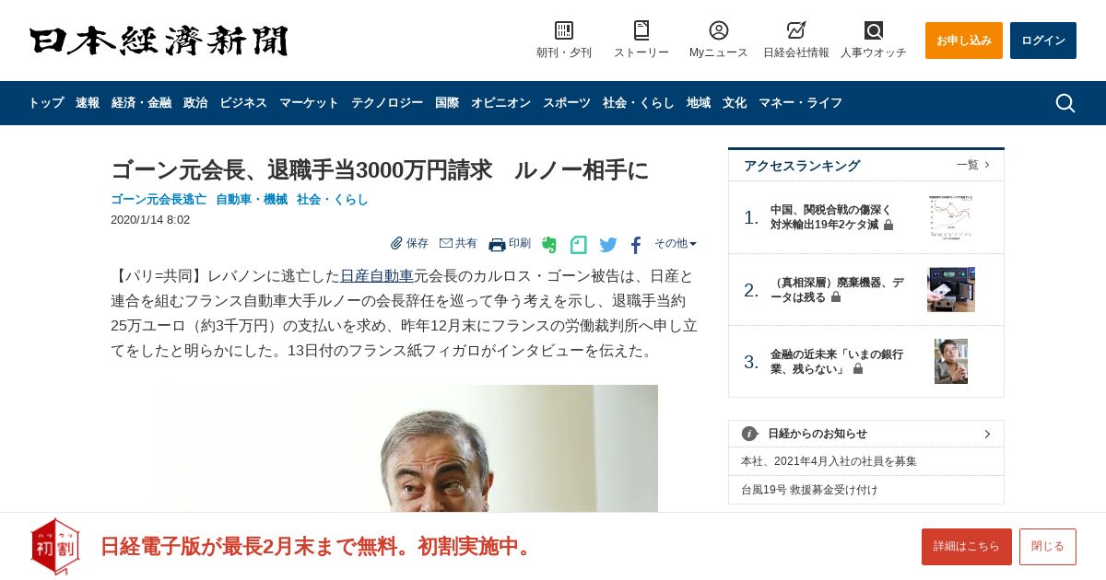Open the 人事ウオッチ search icon
Screen dimensions: 1106x580
pyautogui.click(x=874, y=30)
